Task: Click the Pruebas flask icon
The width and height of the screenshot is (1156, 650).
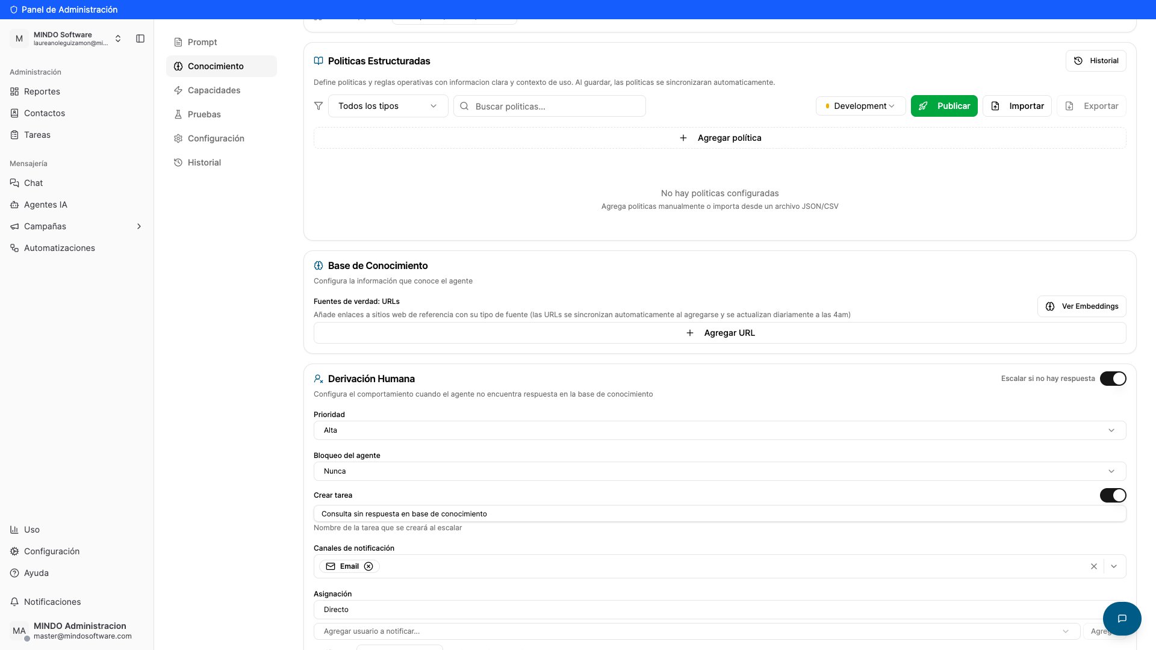Action: [x=178, y=114]
